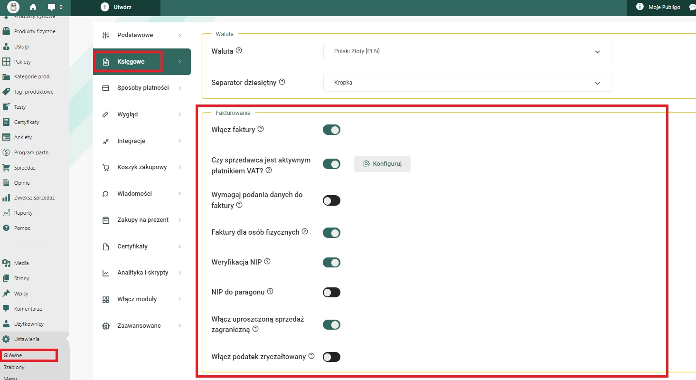Click the Usługi person icon
Image resolution: width=696 pixels, height=380 pixels.
(x=6, y=47)
